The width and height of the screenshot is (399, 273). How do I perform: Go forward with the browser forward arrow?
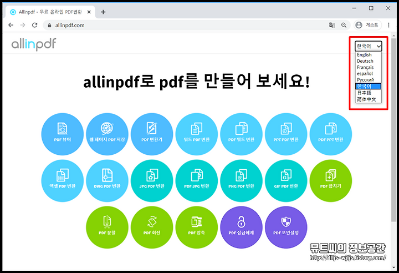(23, 25)
